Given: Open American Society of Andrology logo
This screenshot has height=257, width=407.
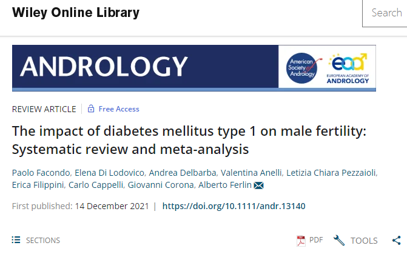Looking at the screenshot, I should coord(304,68).
